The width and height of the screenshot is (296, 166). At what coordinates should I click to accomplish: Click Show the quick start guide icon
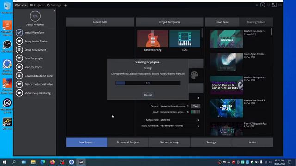[19, 93]
